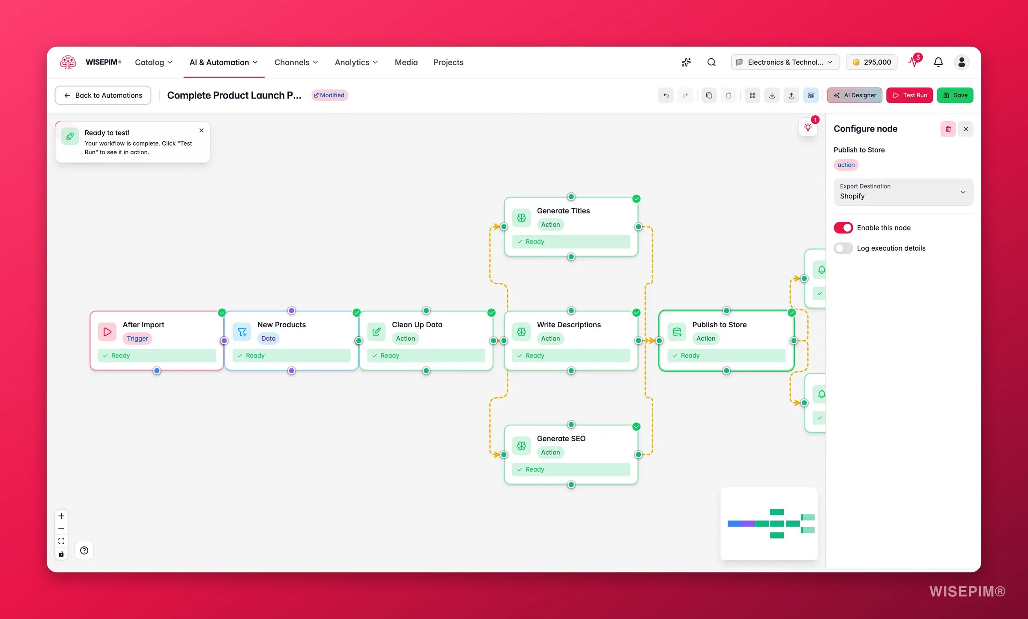Open the AI sparkle assistant icon
The height and width of the screenshot is (619, 1028).
click(x=686, y=62)
